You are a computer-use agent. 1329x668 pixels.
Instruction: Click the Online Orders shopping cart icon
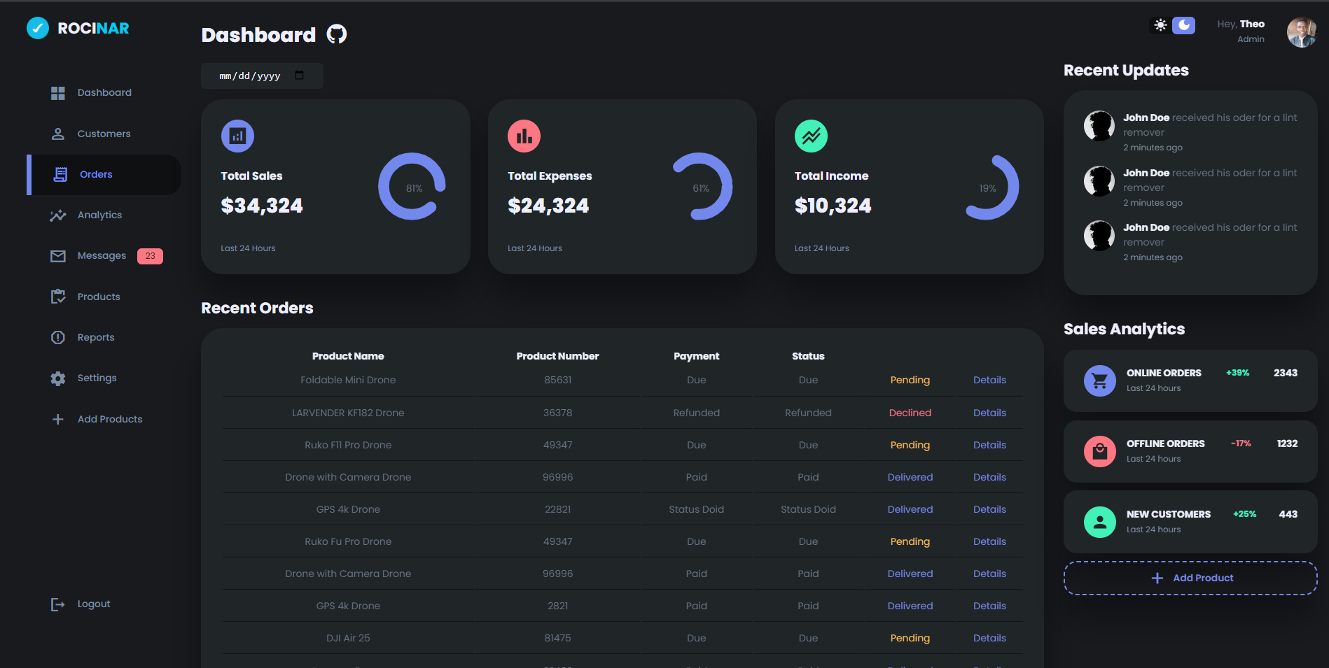(x=1099, y=381)
